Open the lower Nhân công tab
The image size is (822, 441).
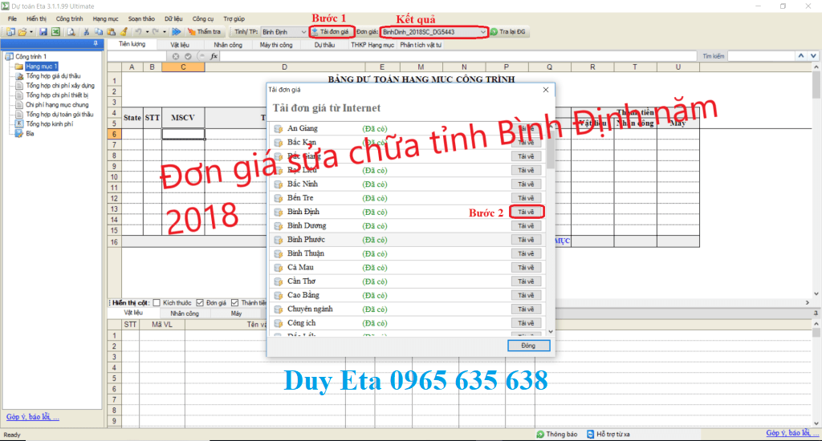click(185, 314)
